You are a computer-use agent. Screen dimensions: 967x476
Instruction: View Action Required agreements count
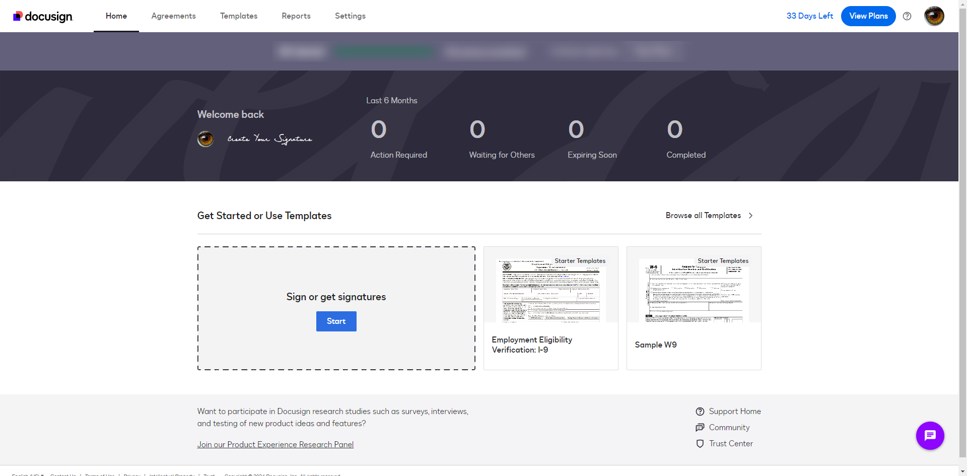click(399, 139)
